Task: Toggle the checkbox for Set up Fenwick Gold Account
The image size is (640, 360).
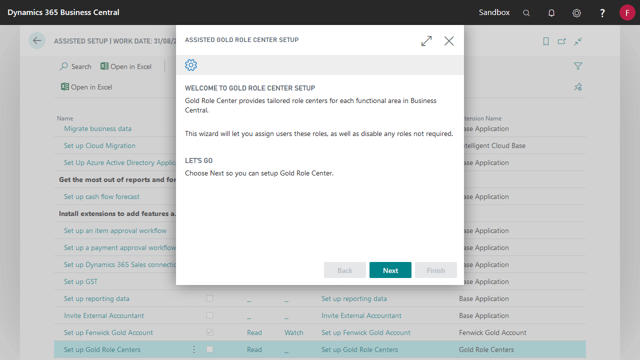Action: pos(209,332)
